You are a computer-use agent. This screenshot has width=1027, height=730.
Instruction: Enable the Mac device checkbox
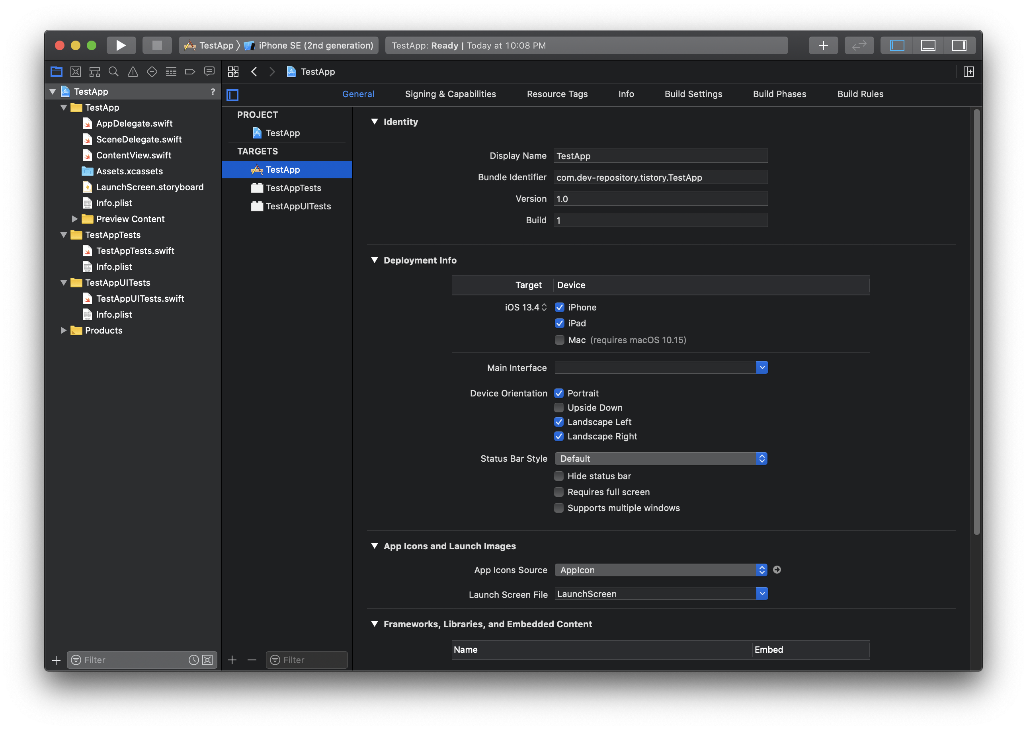click(x=560, y=340)
